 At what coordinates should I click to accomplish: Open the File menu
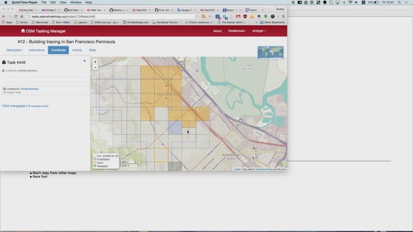44,3
